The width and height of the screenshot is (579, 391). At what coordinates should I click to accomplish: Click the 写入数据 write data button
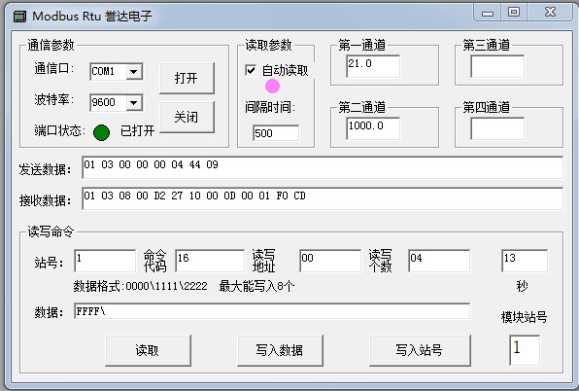[280, 350]
